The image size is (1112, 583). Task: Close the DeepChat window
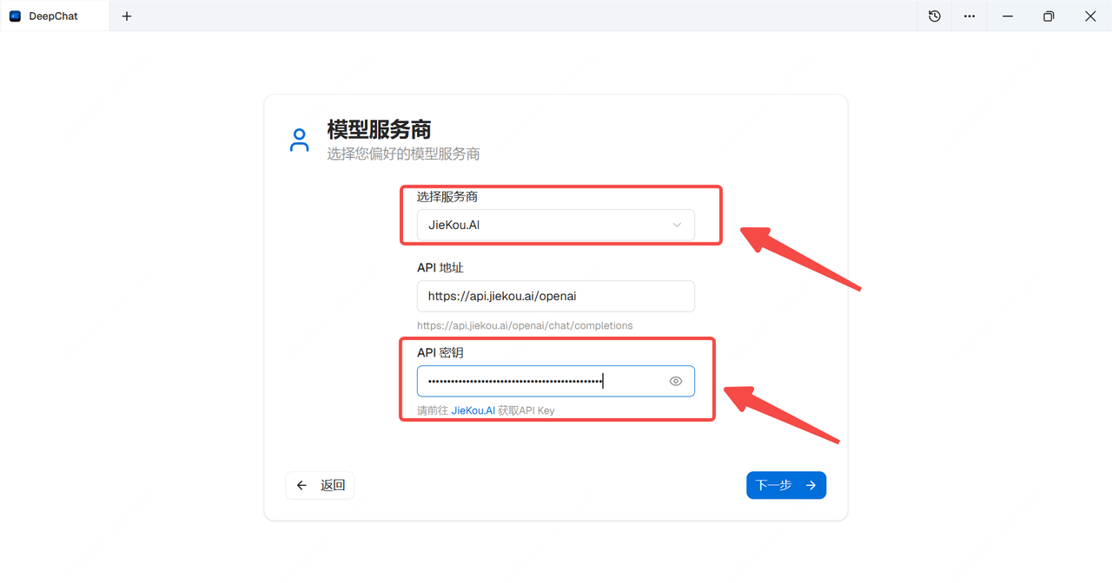1090,16
